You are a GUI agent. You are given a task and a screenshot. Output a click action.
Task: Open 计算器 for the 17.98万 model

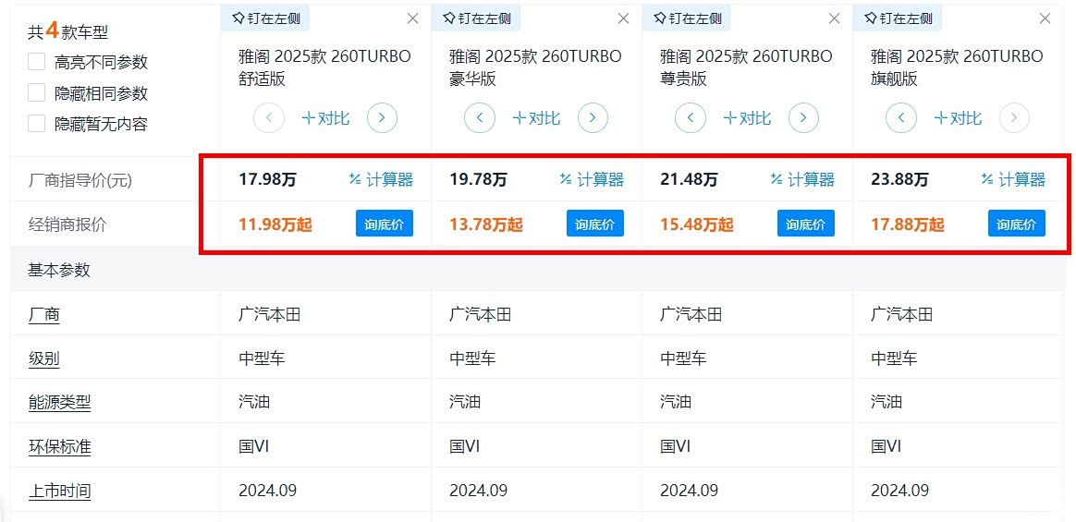[381, 180]
